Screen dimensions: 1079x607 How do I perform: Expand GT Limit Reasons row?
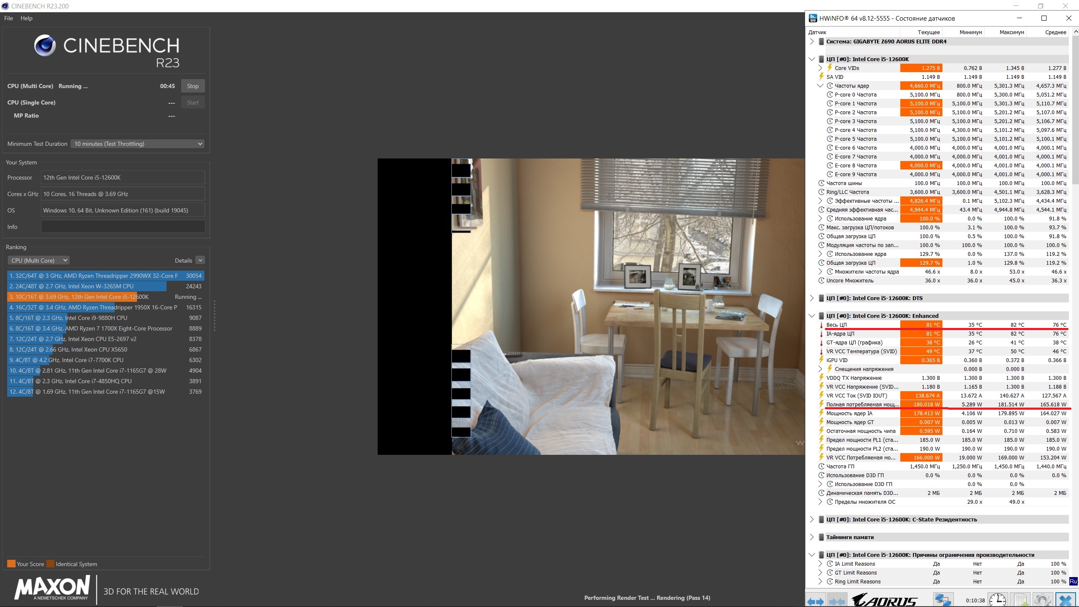(820, 572)
